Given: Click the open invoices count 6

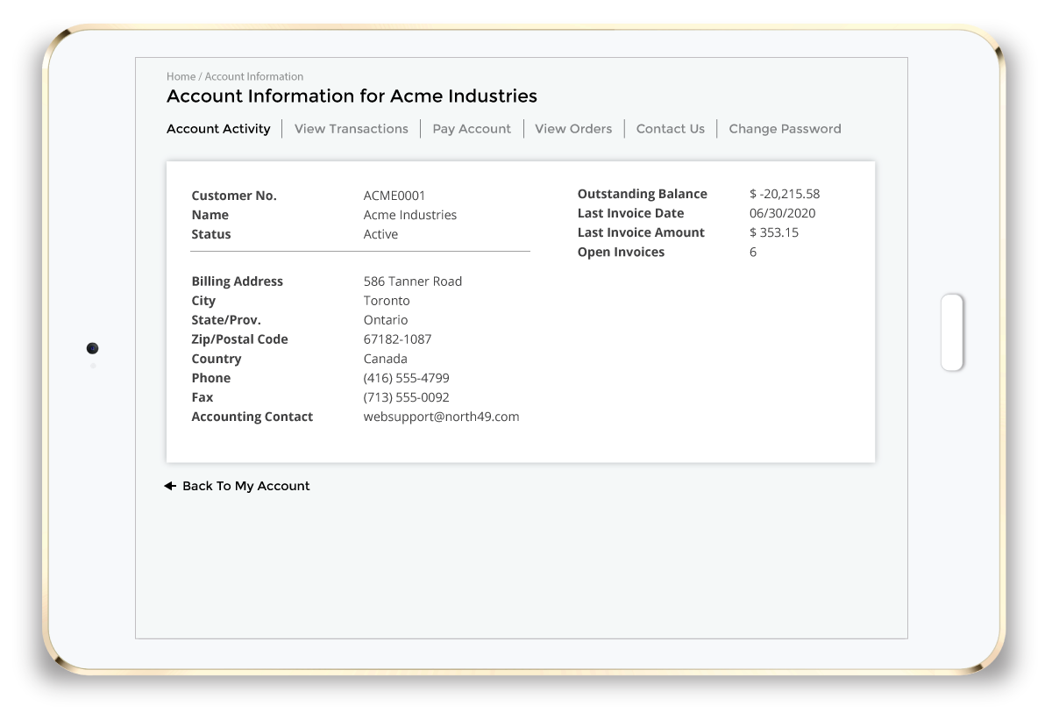Looking at the screenshot, I should click(753, 252).
